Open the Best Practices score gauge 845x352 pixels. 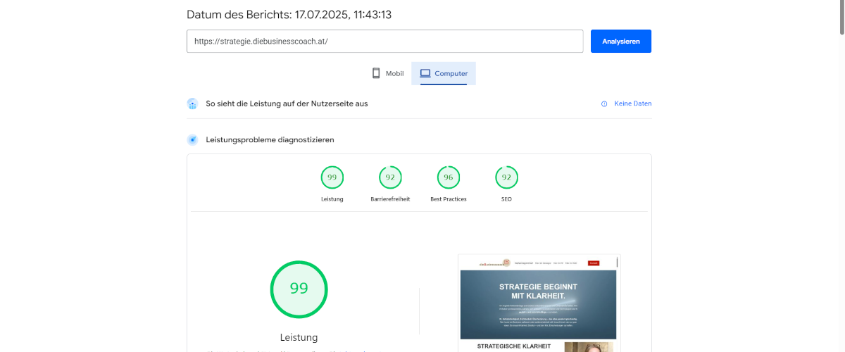pos(449,177)
